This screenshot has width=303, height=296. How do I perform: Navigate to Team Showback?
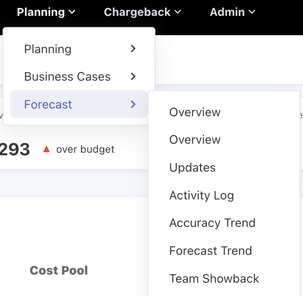tap(214, 279)
